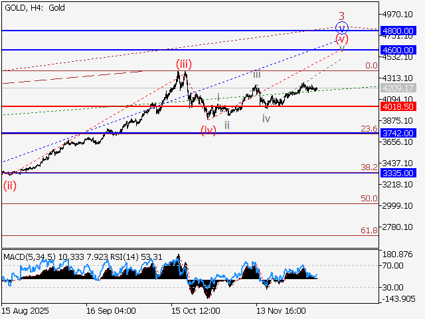Image resolution: width=425 pixels, height=319 pixels.
Task: Select the red (iv) wave label
Action: (209, 130)
